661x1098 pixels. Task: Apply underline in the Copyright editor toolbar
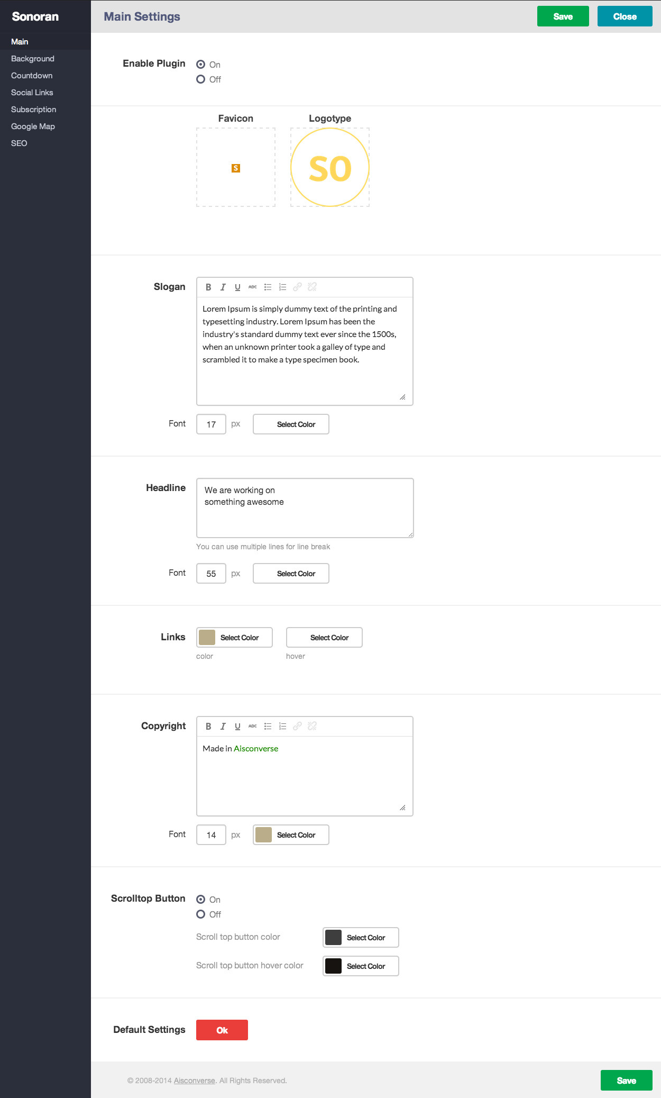(238, 727)
